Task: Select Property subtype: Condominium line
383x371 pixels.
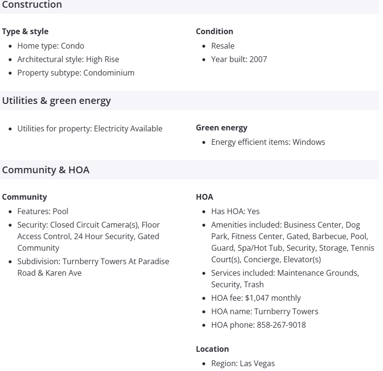Action: pos(76,73)
